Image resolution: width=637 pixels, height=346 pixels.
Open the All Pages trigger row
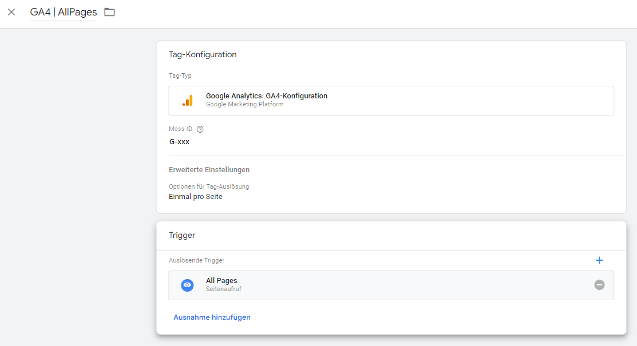391,285
